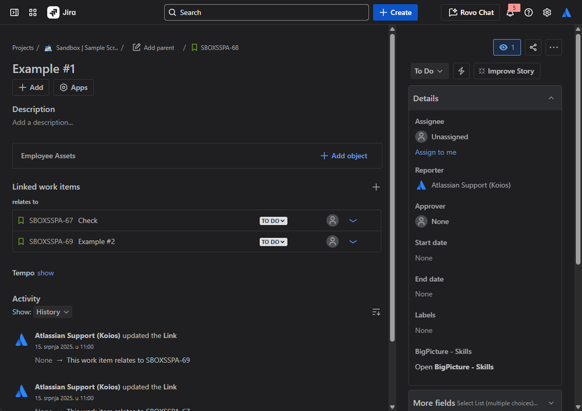Viewport: 582px width, 411px height.
Task: Open the To Do status dropdown
Action: (429, 71)
